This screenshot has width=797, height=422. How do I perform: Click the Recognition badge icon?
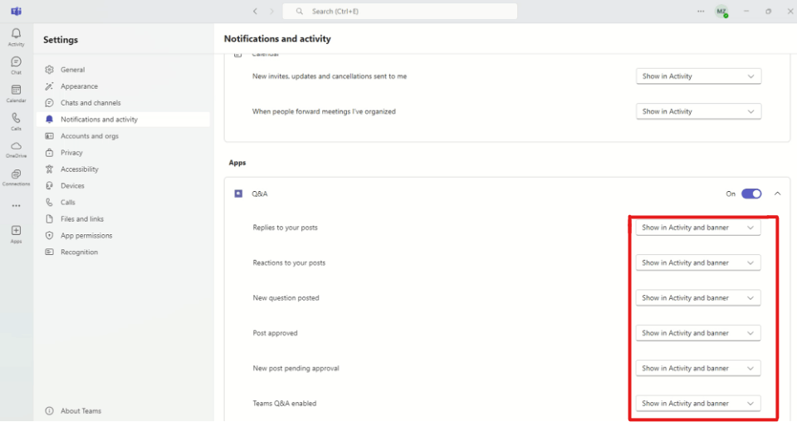point(49,253)
